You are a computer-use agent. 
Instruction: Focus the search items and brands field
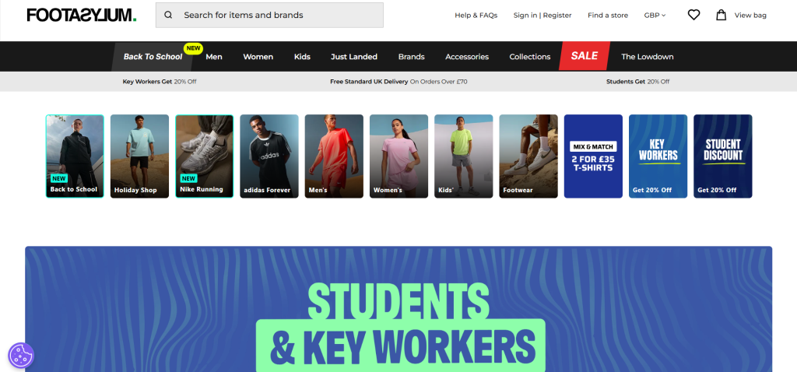pos(269,16)
